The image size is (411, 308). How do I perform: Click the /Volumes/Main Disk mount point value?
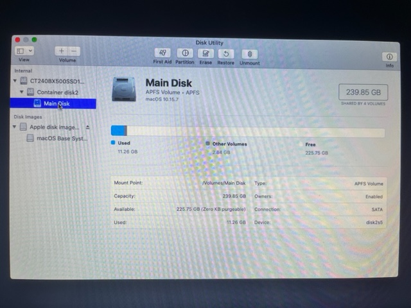[224, 183]
